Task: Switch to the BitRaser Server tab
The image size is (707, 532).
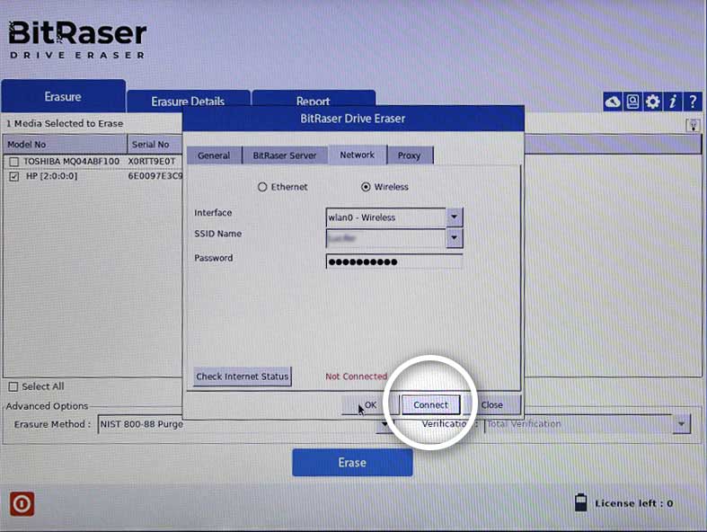Action: pos(285,155)
